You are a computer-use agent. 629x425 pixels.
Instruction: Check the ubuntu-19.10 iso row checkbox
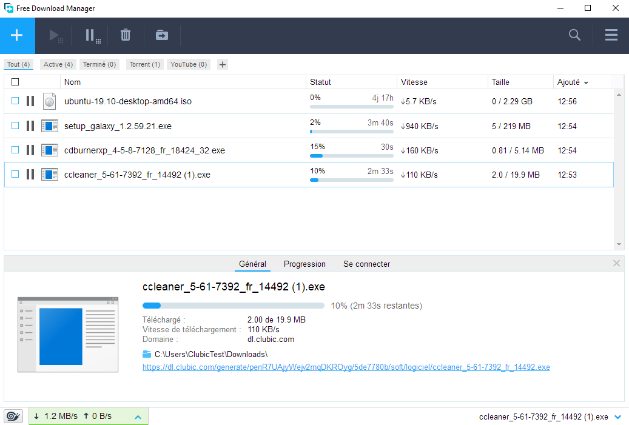coord(15,101)
